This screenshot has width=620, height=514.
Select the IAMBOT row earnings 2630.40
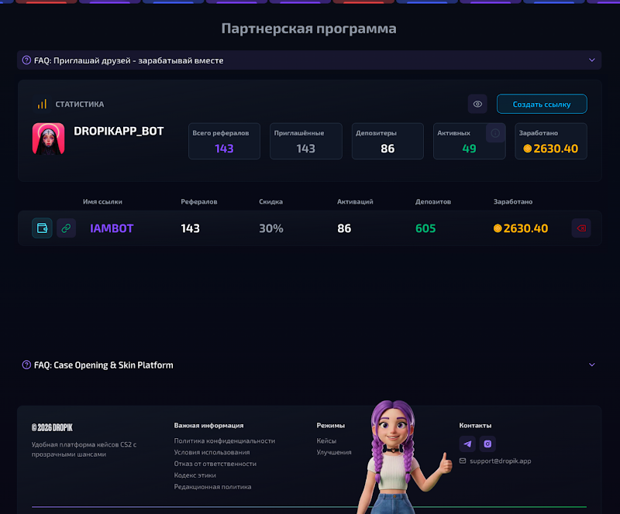pyautogui.click(x=525, y=228)
